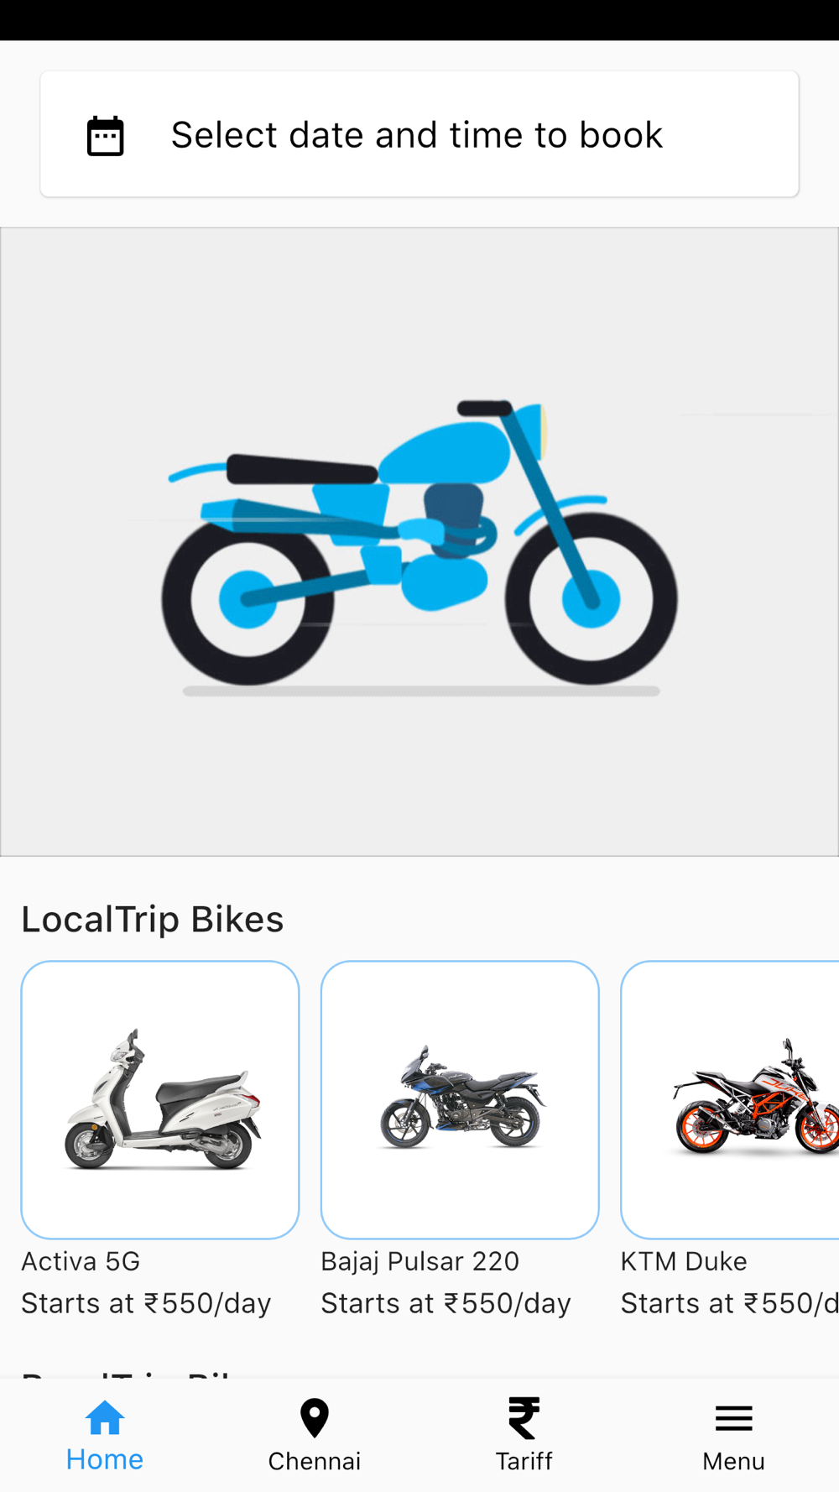Tap the KTM Duke name label

(684, 1261)
